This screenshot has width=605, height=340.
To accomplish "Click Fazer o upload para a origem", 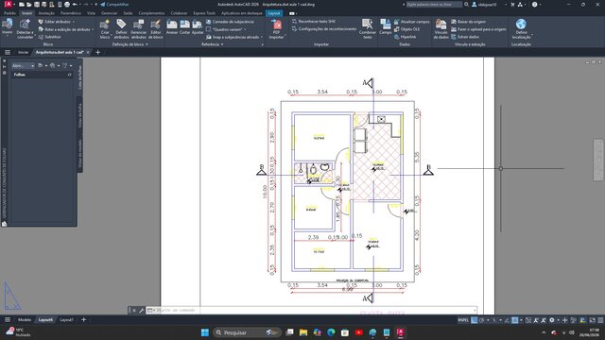I will coord(478,29).
